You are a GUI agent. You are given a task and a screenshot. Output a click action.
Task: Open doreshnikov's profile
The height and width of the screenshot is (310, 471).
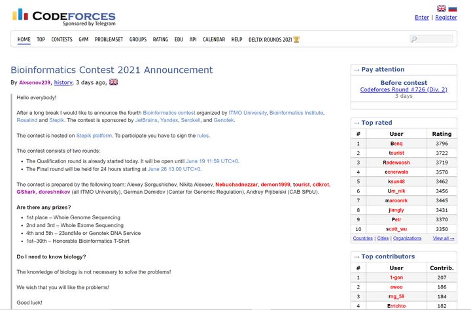pyautogui.click(x=54, y=192)
